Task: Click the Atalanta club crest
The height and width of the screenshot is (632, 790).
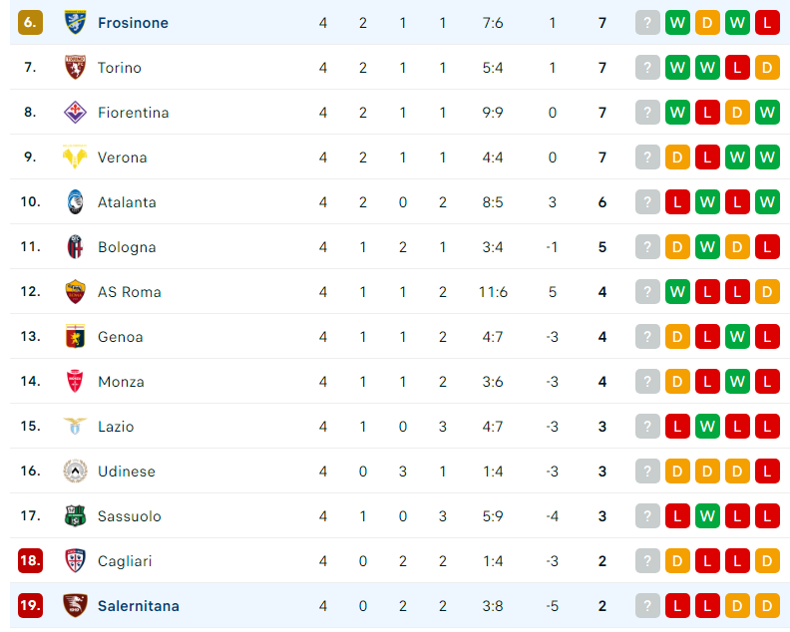Action: (x=75, y=202)
